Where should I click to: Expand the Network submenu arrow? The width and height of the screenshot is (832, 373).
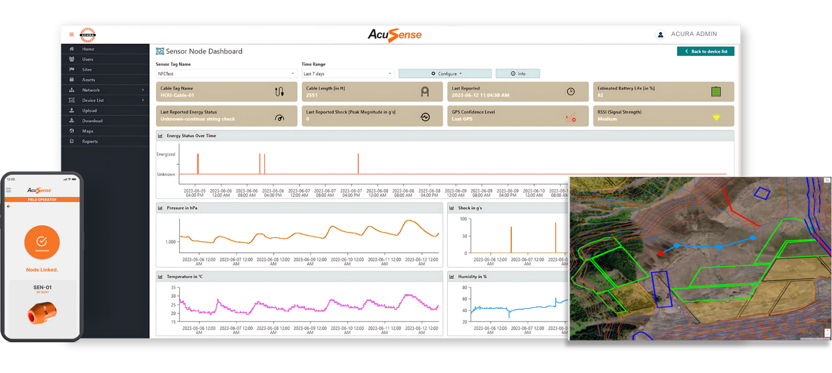click(x=143, y=90)
